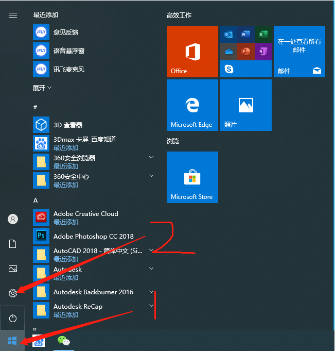
Task: Click the 最近添加 section heading
Action: pyautogui.click(x=46, y=15)
